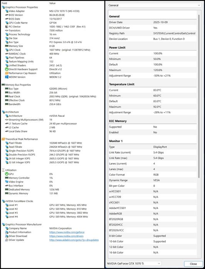
Task: Select the DCH/UWD Driver row
Action: click(153, 28)
